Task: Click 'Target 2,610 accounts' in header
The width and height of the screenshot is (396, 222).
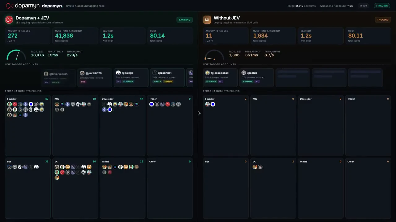Action: click(301, 6)
